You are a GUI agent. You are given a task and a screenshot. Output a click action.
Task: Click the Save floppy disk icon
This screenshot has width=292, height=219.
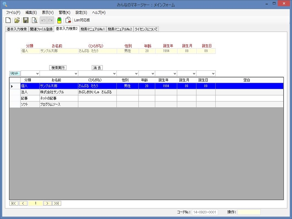(x=26, y=20)
